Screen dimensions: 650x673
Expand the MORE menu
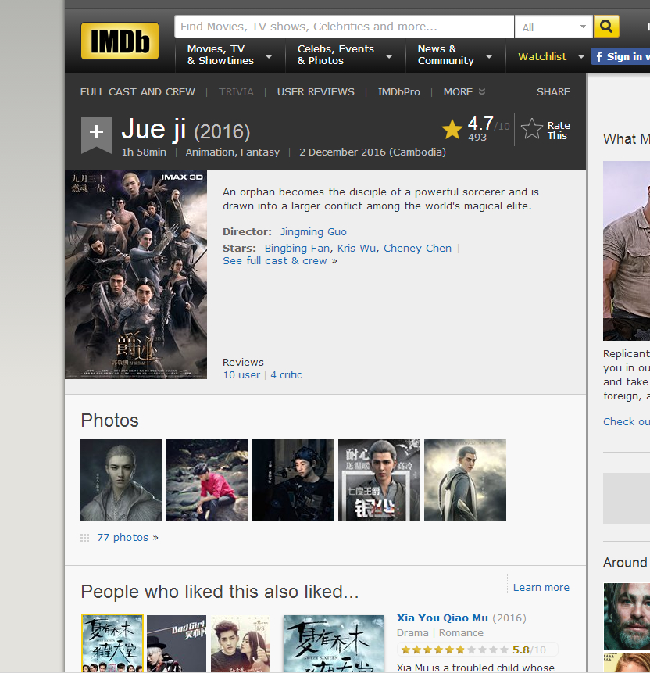click(x=464, y=92)
